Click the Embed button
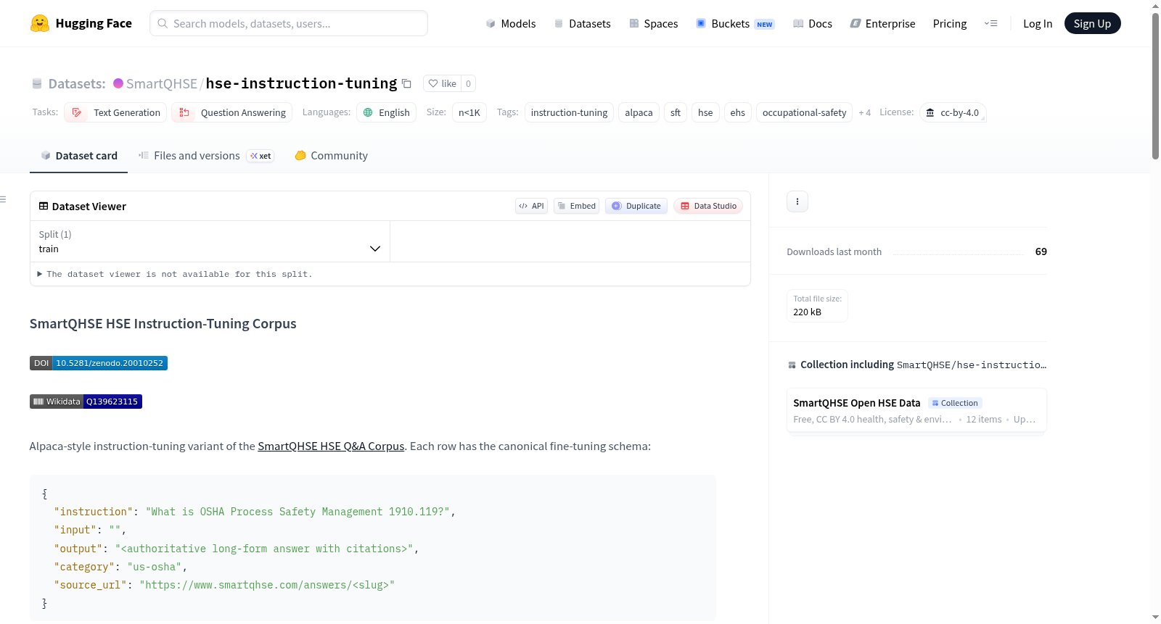This screenshot has width=1161, height=624. [x=577, y=206]
